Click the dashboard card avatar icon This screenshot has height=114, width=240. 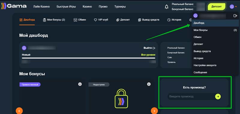tap(24, 48)
